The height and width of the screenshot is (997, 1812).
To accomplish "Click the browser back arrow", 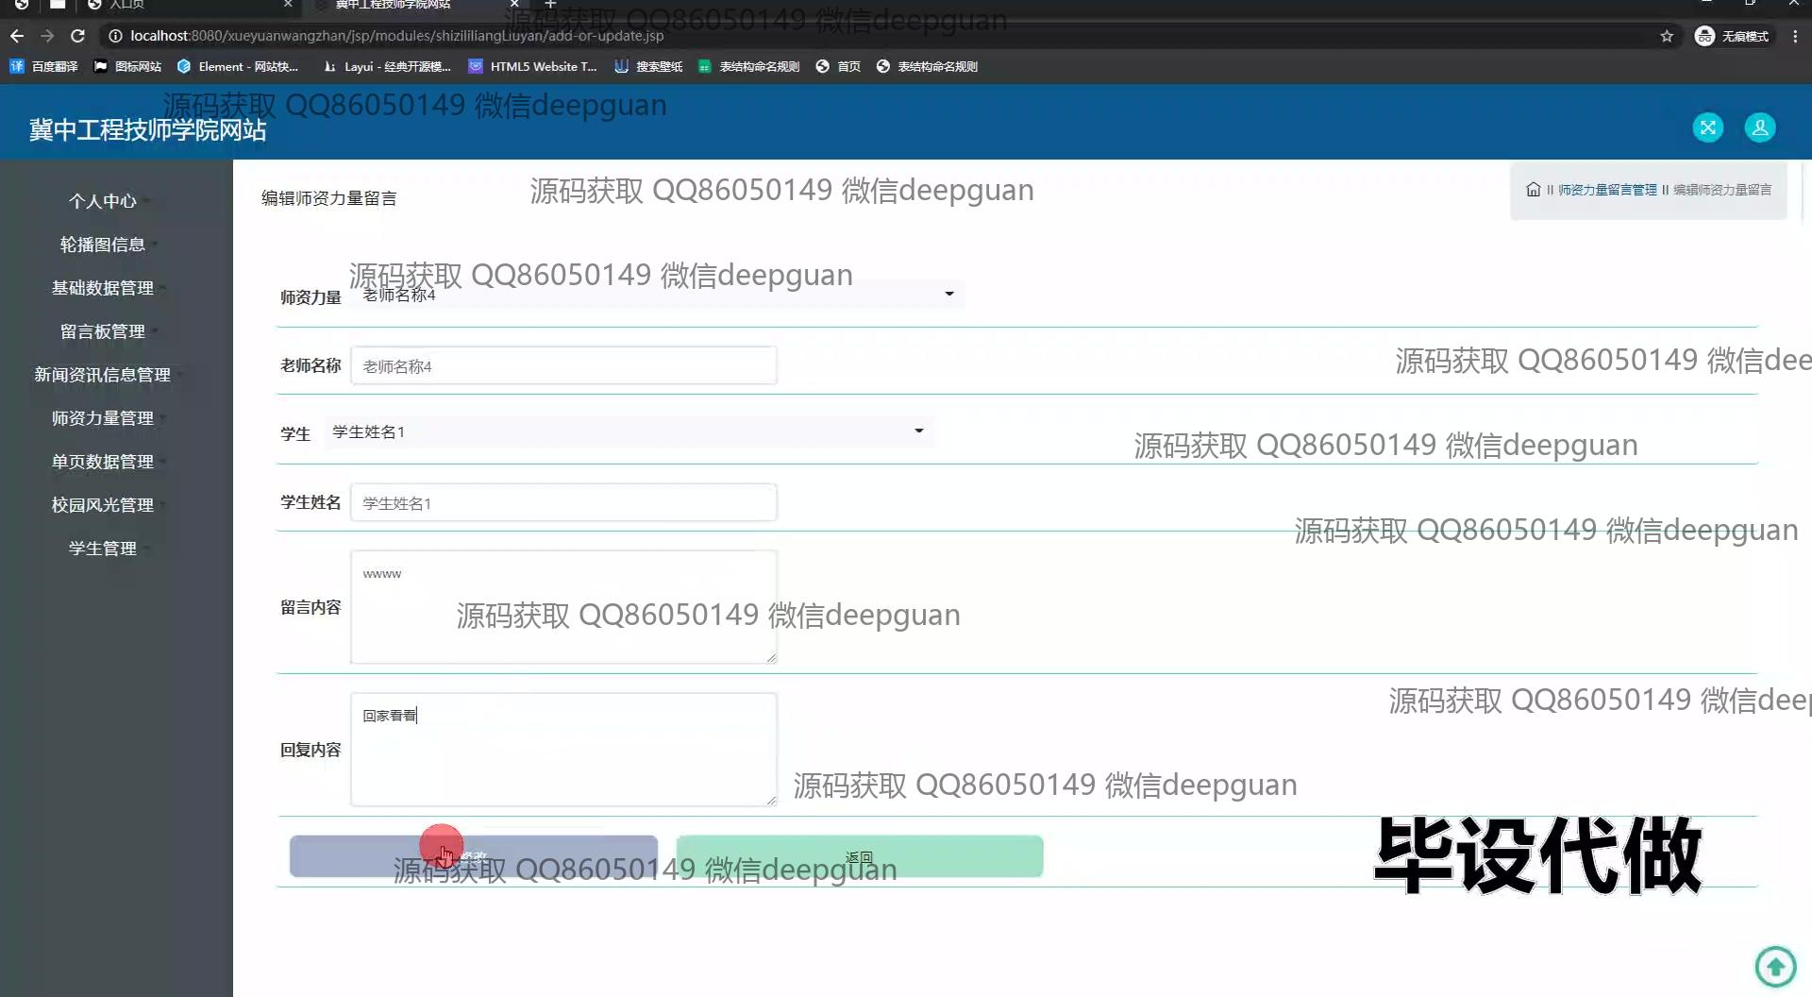I will pos(17,36).
